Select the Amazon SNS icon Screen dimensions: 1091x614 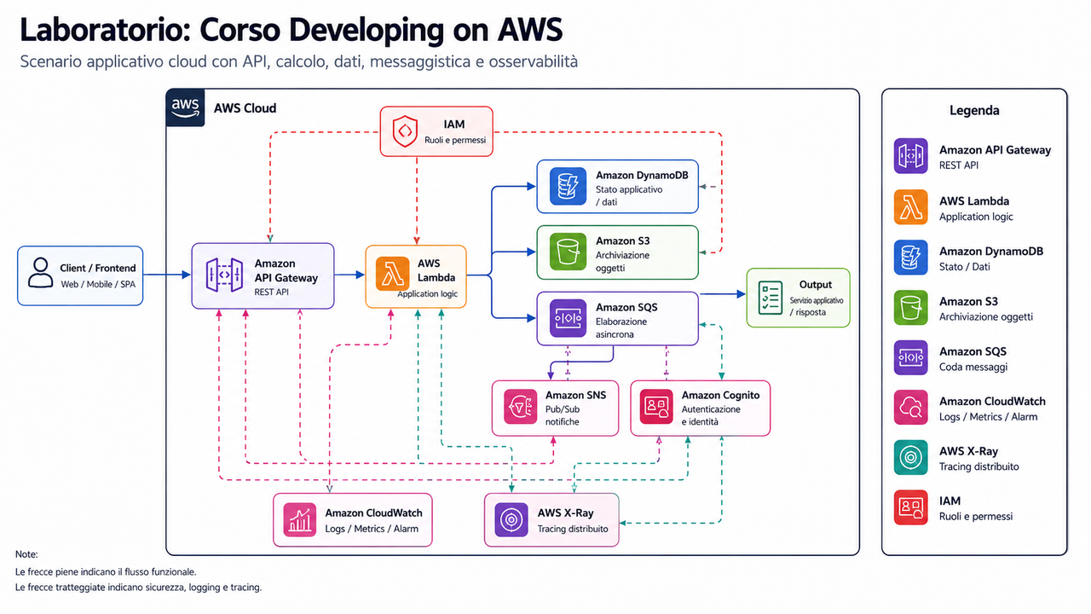tap(519, 406)
